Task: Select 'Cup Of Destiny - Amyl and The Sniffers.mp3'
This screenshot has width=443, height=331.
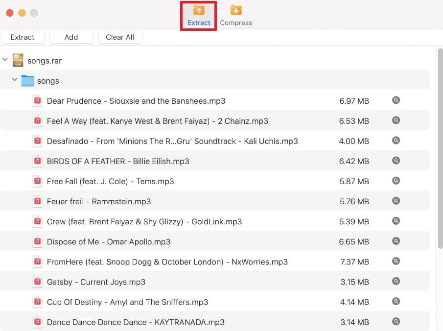Action: (127, 302)
